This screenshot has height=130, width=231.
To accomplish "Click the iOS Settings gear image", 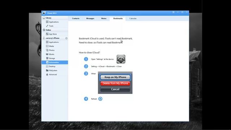I will [121, 59].
